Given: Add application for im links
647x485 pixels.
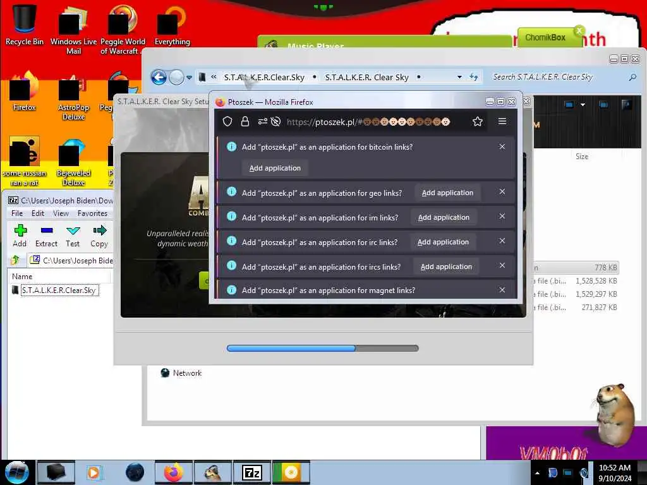Looking at the screenshot, I should pyautogui.click(x=444, y=217).
